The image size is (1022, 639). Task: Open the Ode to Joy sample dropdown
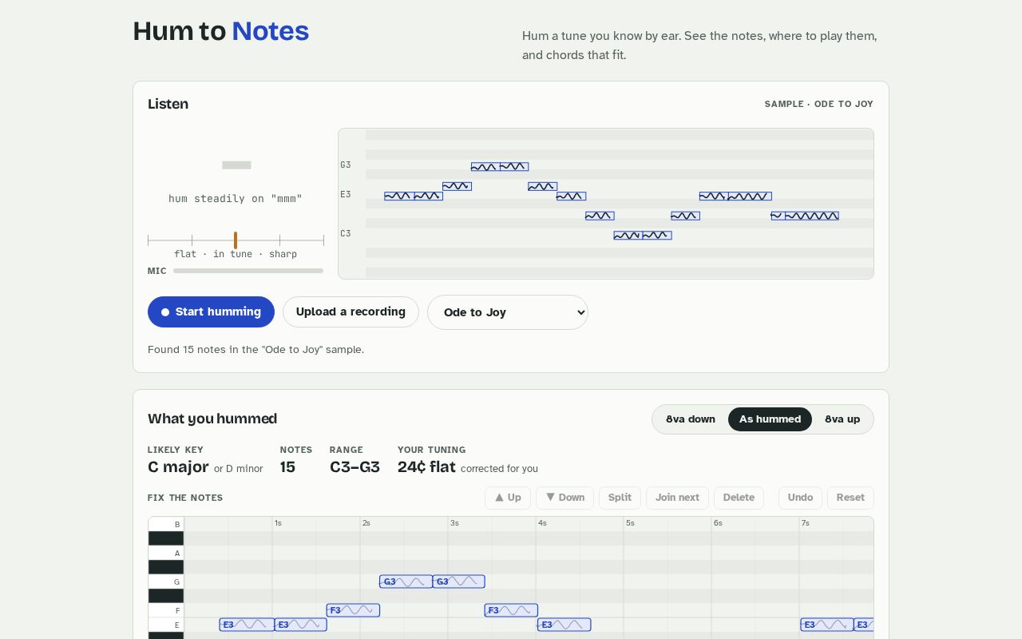[508, 312]
